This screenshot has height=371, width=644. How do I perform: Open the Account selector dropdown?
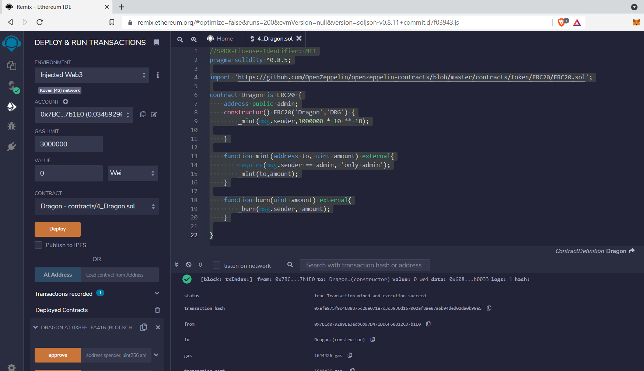84,114
